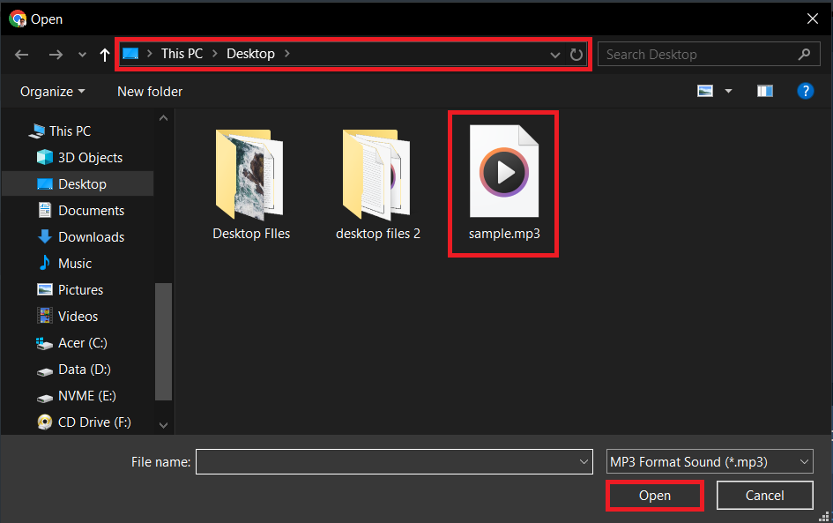Toggle the preview pane

[764, 91]
